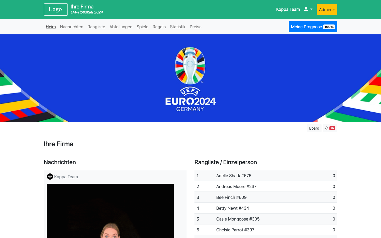Click the Logo box in header
This screenshot has width=381, height=238.
56,10
